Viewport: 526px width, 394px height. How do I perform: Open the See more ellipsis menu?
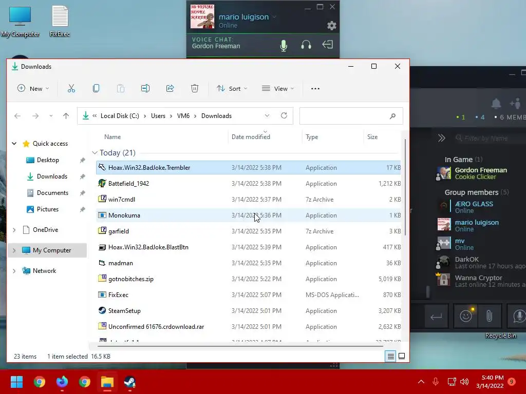coord(315,88)
